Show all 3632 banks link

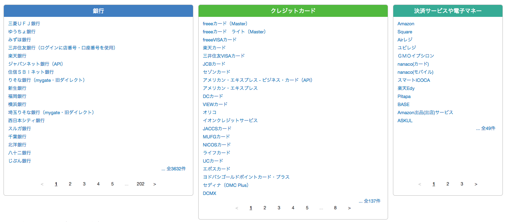coord(174,169)
